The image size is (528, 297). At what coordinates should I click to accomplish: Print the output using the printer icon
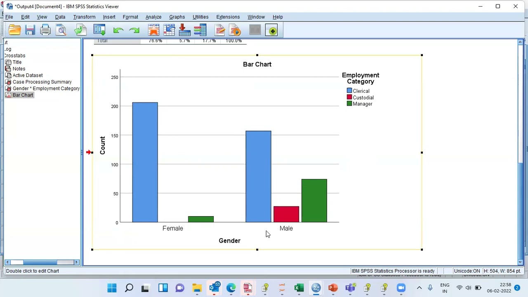(x=45, y=30)
